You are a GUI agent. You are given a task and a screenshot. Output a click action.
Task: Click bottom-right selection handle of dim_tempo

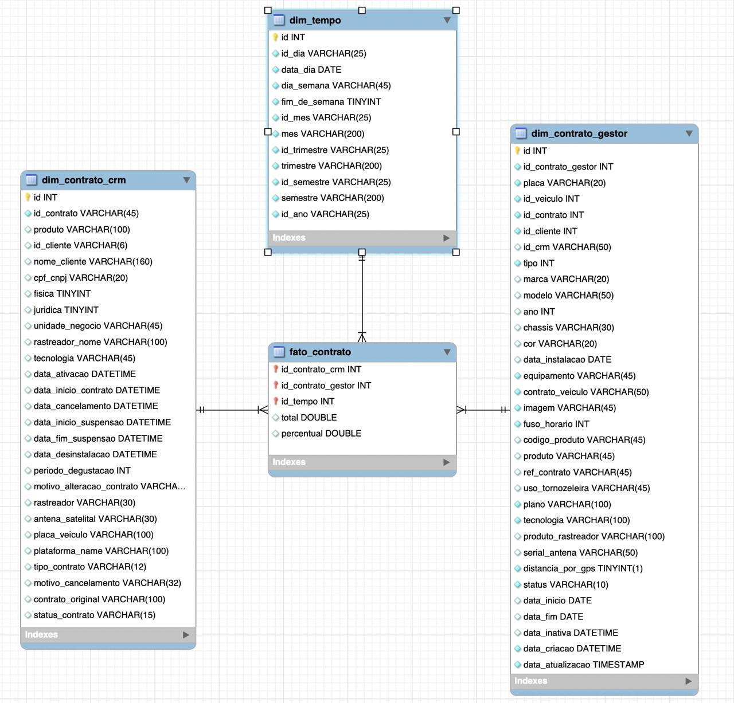(x=456, y=252)
